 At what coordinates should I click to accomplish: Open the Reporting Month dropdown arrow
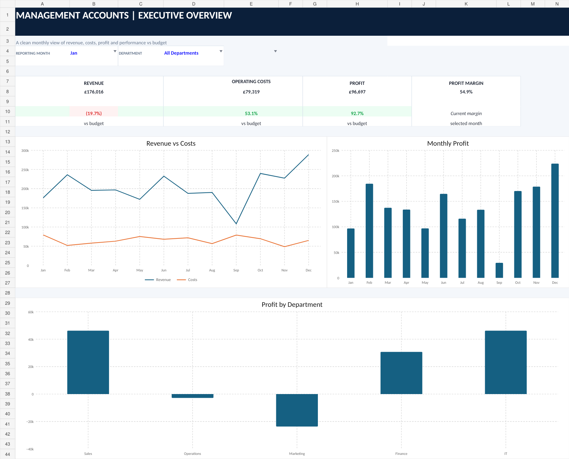click(115, 51)
